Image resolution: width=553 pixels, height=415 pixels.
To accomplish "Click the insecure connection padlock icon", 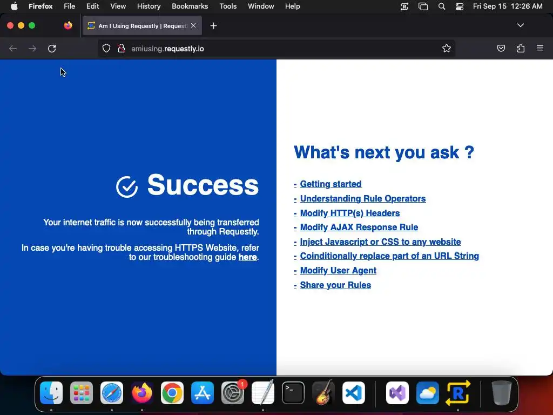I will point(122,48).
